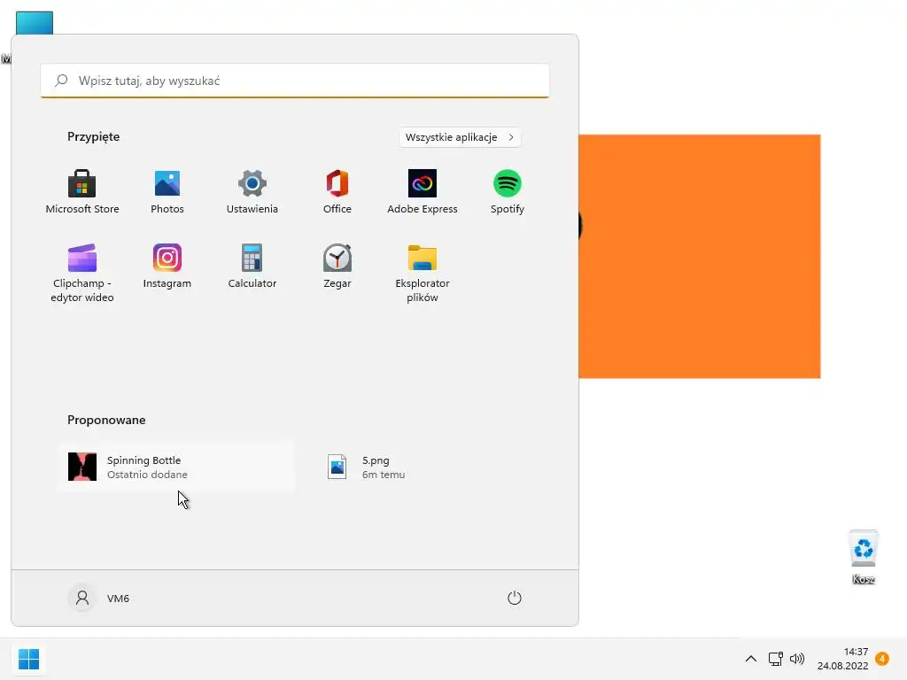Click the Proponowane heading
This screenshot has width=907, height=680.
pos(106,420)
